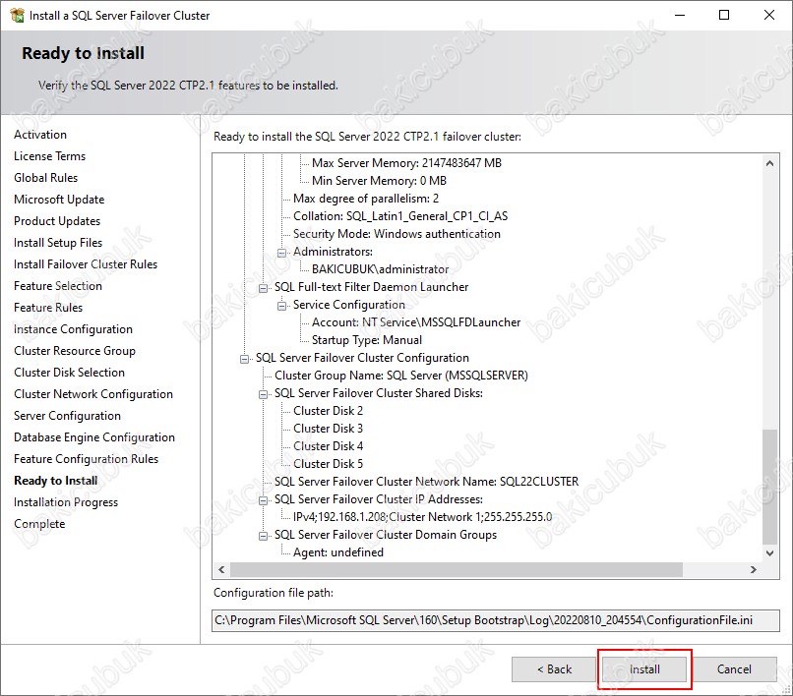Select Feature Rules step

[48, 308]
